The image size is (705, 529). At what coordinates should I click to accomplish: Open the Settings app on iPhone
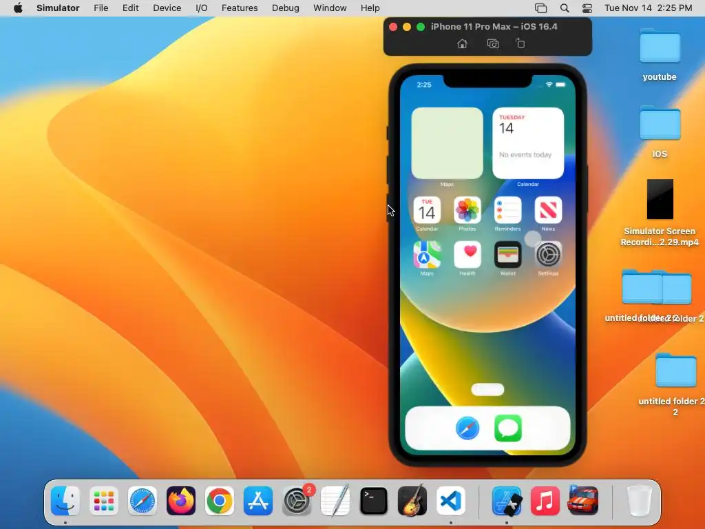(548, 255)
